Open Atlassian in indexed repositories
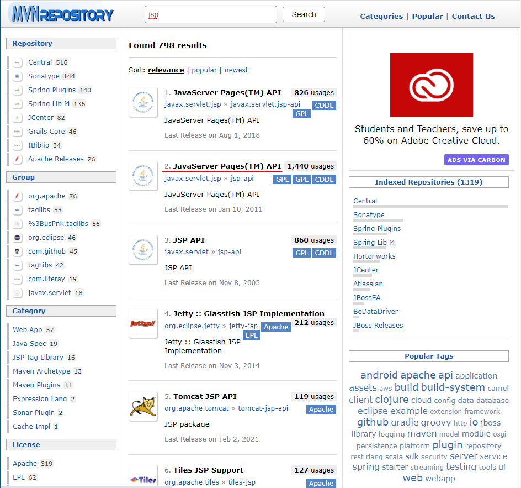The height and width of the screenshot is (488, 521). tap(368, 284)
